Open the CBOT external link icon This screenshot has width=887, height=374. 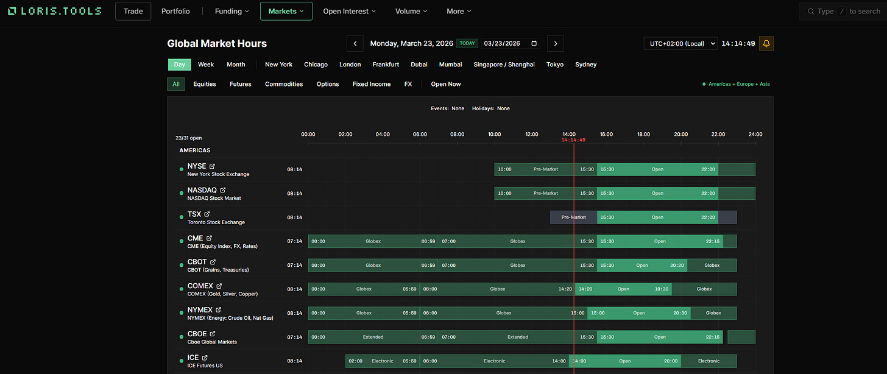coord(213,262)
